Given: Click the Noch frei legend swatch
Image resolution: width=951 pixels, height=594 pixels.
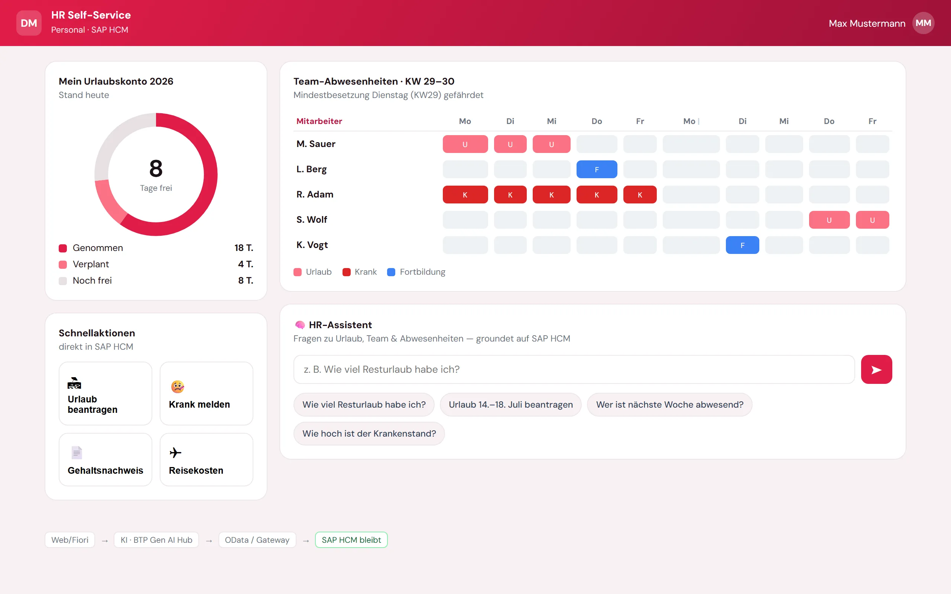Looking at the screenshot, I should [x=63, y=281].
